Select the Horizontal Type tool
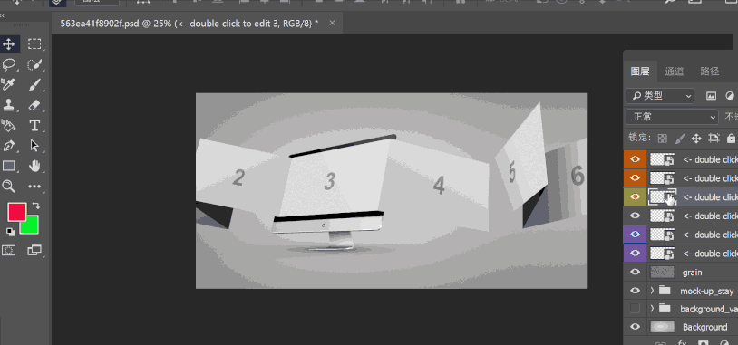 [34, 126]
